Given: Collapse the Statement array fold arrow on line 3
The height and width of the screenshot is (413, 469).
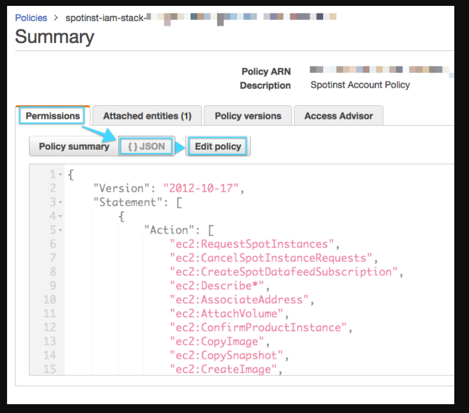Looking at the screenshot, I should coord(61,202).
